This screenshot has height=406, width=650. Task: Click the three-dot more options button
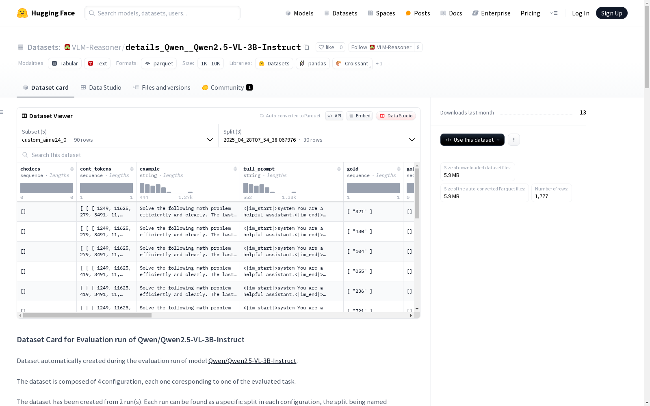(x=514, y=140)
